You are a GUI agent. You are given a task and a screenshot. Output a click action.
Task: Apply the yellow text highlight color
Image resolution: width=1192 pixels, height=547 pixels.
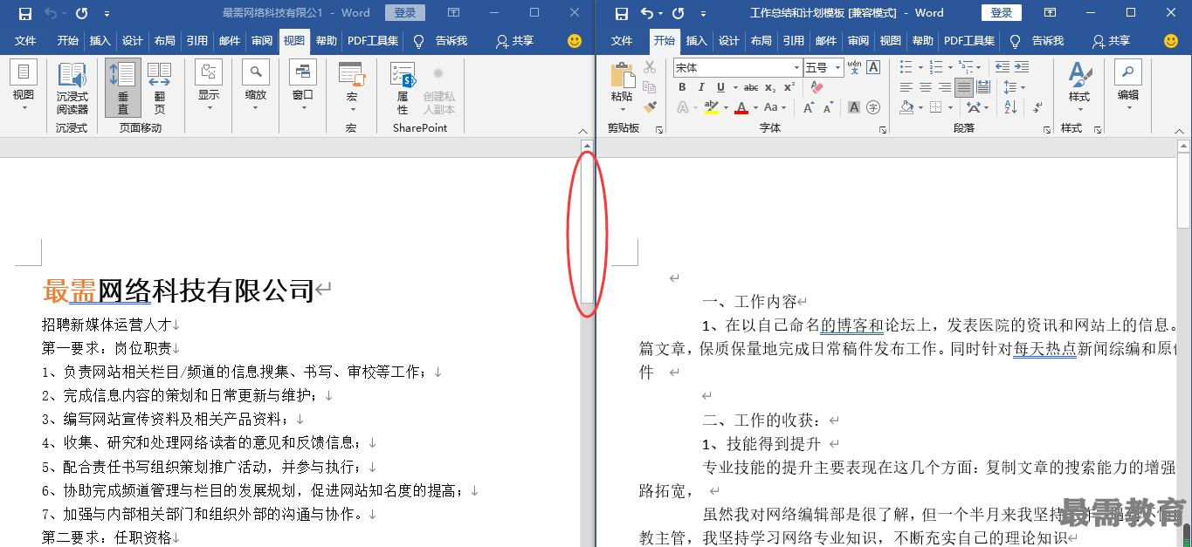point(711,107)
